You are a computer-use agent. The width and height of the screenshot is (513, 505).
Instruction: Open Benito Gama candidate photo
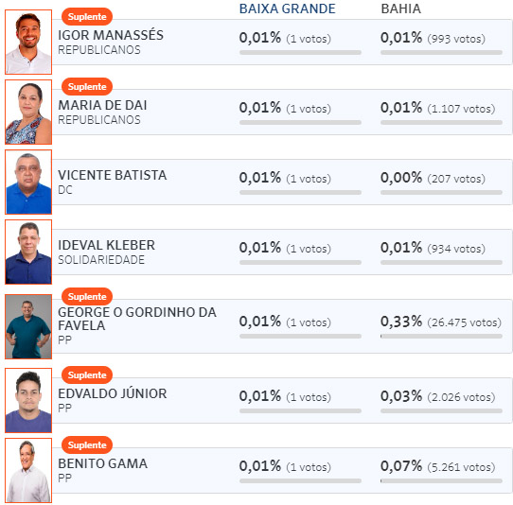tap(28, 470)
